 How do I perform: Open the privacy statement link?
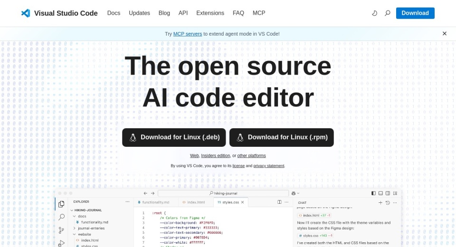269,166
